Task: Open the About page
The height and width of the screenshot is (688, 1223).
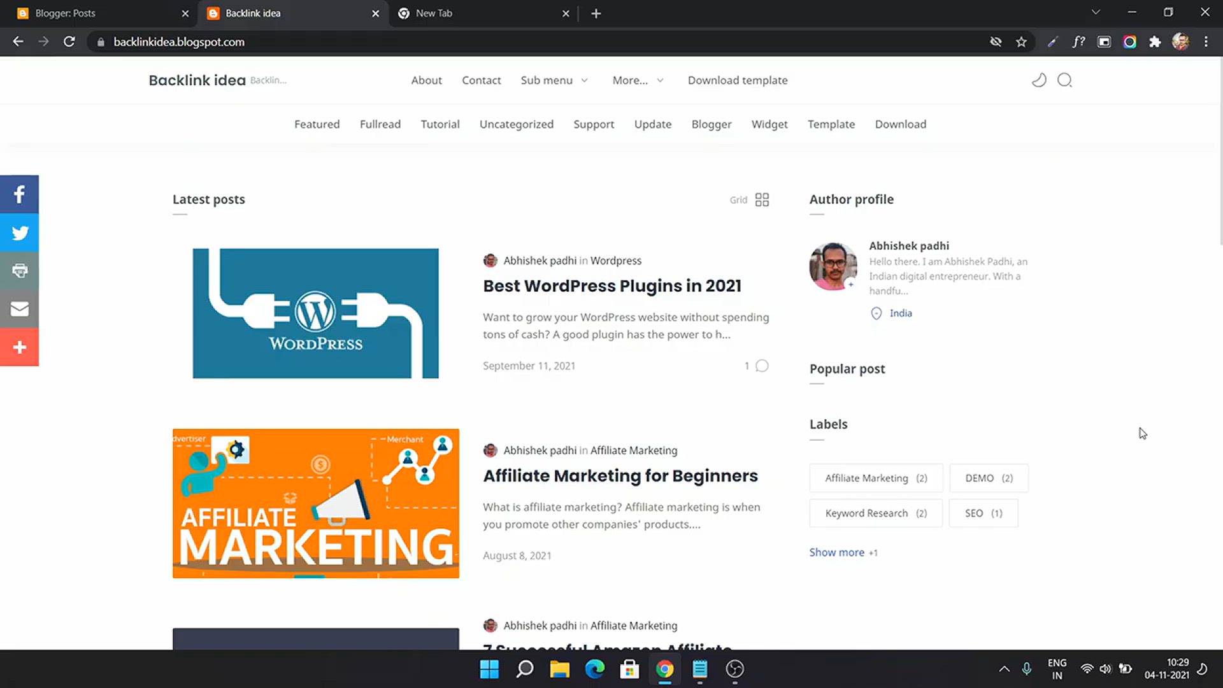Action: coord(426,80)
